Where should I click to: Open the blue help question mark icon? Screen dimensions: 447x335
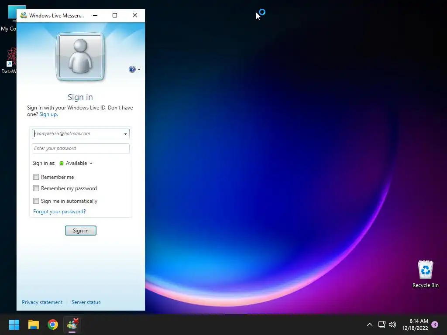132,69
